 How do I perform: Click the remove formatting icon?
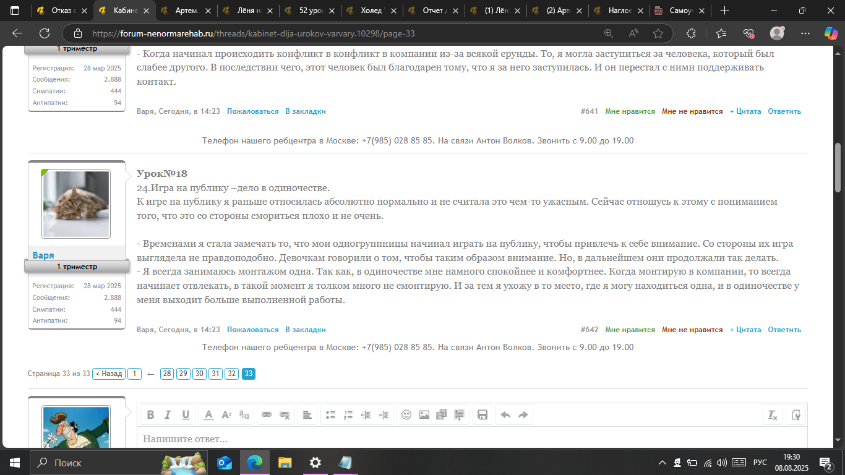point(773,415)
